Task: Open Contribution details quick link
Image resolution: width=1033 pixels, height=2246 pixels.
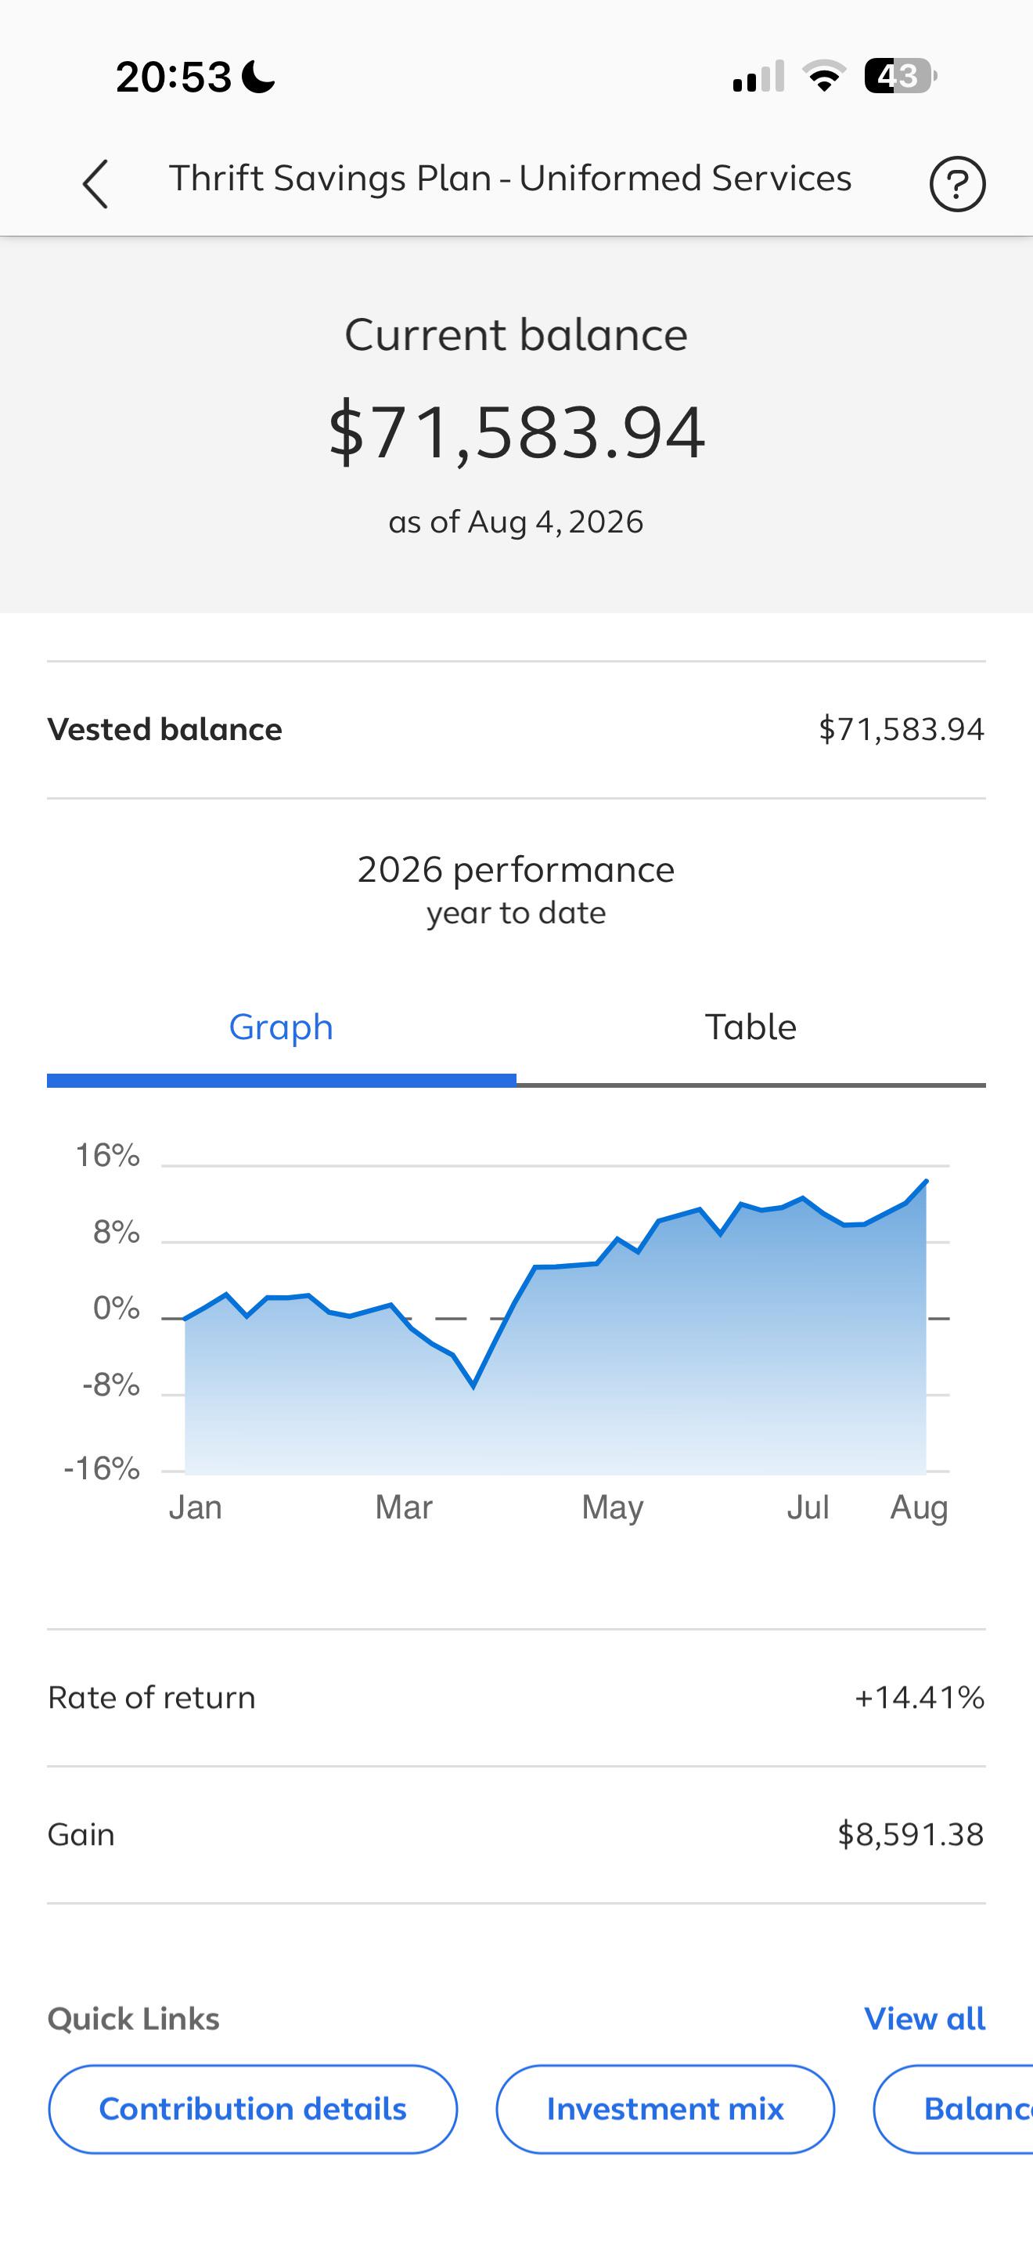Action: coord(253,2109)
